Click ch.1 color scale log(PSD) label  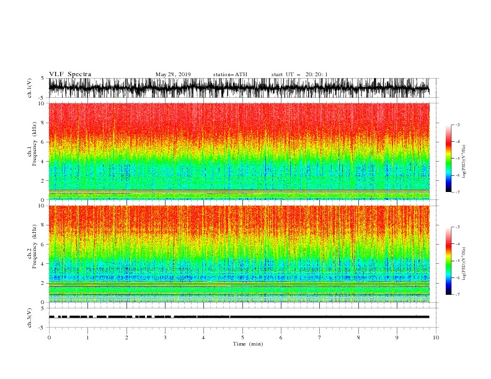(464, 162)
